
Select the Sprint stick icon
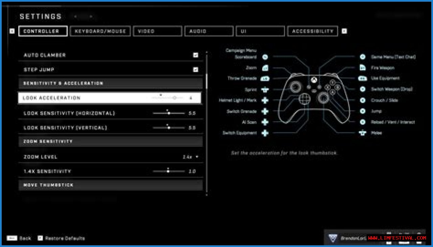(x=265, y=90)
